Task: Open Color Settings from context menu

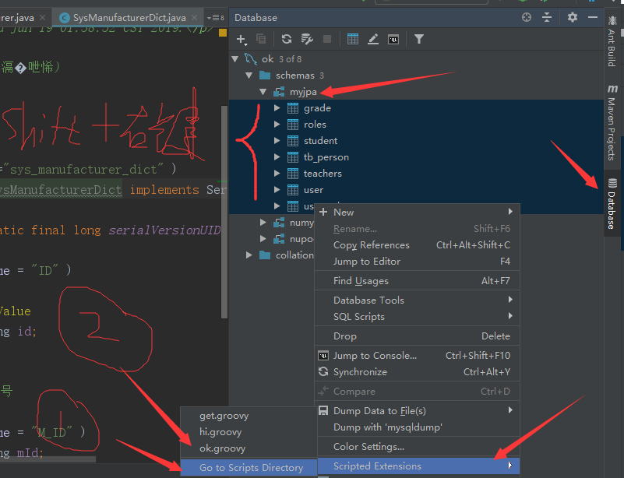Action: [x=417, y=447]
